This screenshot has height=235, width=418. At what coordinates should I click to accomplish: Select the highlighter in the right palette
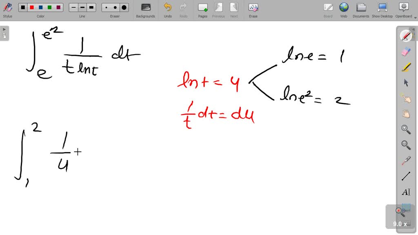tap(406, 67)
